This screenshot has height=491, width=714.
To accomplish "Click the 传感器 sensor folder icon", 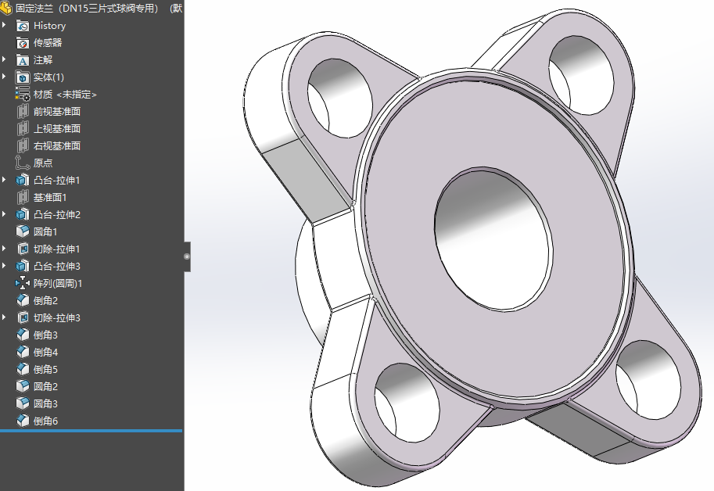I will (23, 43).
